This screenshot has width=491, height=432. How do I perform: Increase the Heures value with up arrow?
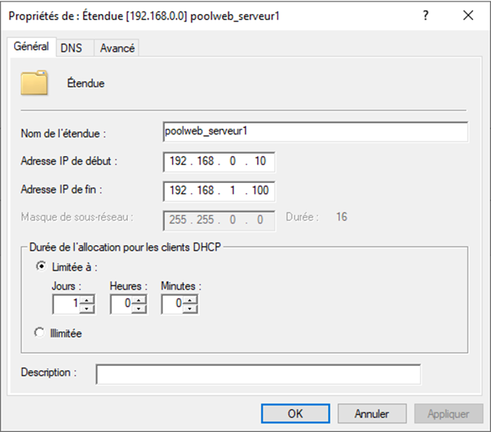pyautogui.click(x=139, y=300)
